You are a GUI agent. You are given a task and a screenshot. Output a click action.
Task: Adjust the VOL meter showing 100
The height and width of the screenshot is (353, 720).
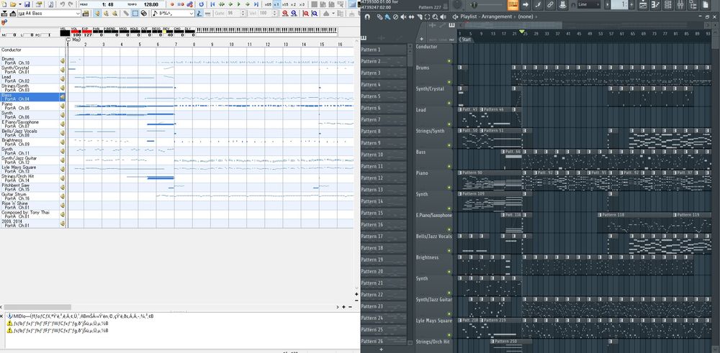point(76,32)
